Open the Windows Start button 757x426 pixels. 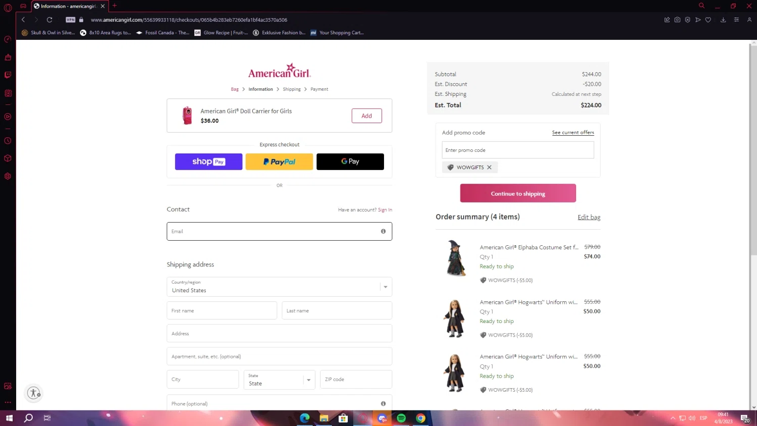[9, 418]
